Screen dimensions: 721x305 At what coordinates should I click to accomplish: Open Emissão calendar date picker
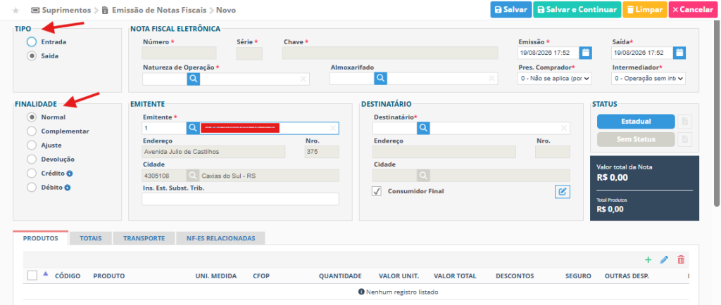(585, 53)
